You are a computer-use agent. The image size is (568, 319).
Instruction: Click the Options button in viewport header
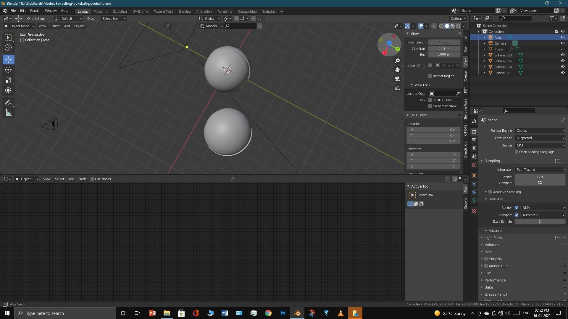tap(458, 19)
